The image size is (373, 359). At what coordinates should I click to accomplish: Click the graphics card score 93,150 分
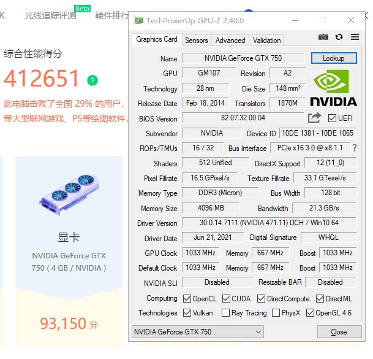pos(69,323)
